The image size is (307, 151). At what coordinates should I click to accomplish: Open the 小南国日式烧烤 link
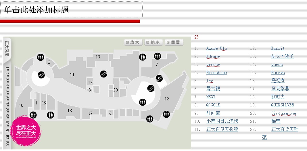[x=222, y=121]
